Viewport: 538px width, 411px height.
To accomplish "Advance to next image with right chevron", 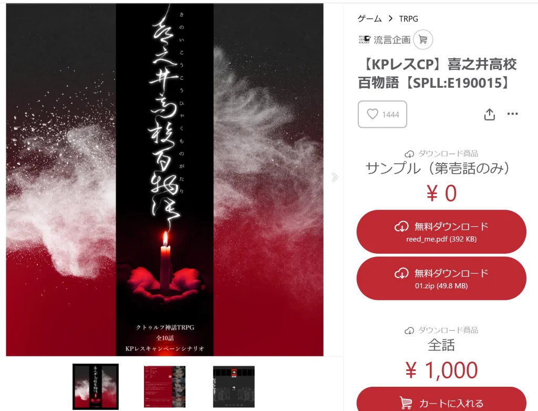I will click(x=335, y=177).
